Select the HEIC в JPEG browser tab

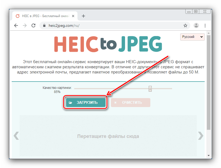tap(45, 16)
